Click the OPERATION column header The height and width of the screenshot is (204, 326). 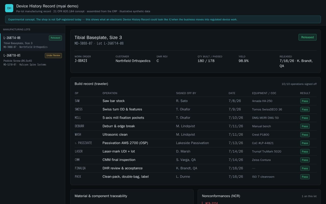pos(110,93)
